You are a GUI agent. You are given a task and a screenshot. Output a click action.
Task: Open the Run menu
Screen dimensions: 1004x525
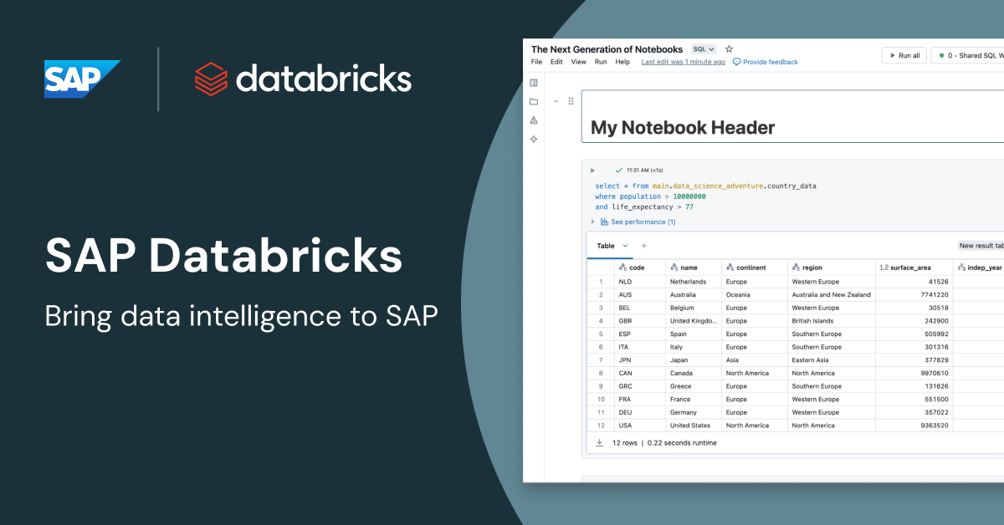(x=601, y=62)
